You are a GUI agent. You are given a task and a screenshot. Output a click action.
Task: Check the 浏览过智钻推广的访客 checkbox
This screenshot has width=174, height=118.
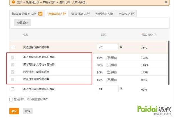(13, 47)
